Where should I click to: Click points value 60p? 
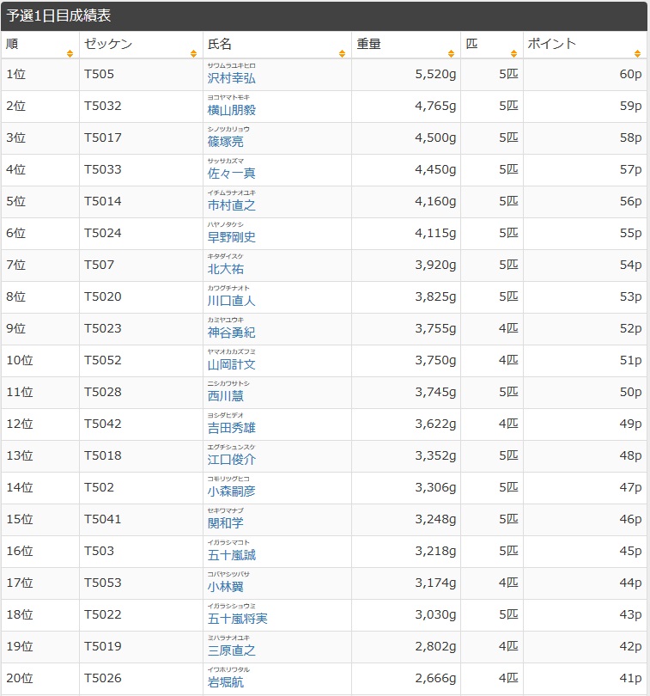pyautogui.click(x=630, y=74)
